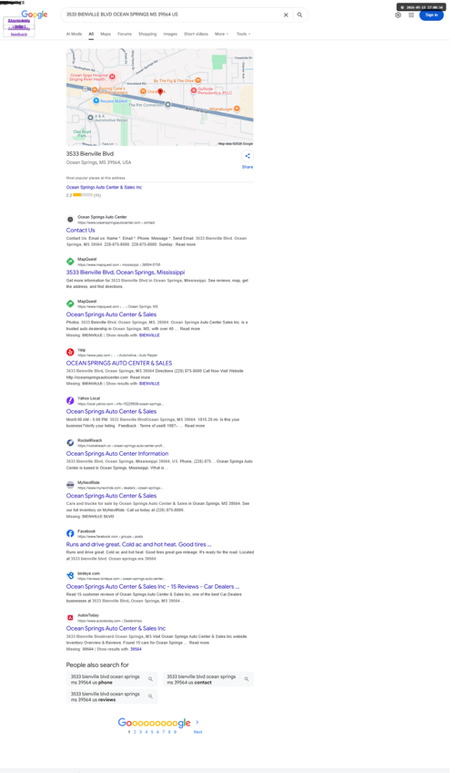Switch to the Short videos tab
The image size is (455, 773).
[x=196, y=34]
